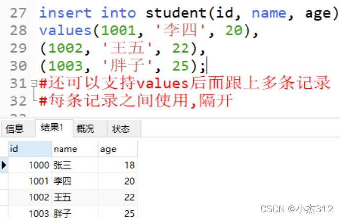This screenshot has height=218, width=340.
Task: Click line number 30 in the gutter
Action: click(x=18, y=66)
